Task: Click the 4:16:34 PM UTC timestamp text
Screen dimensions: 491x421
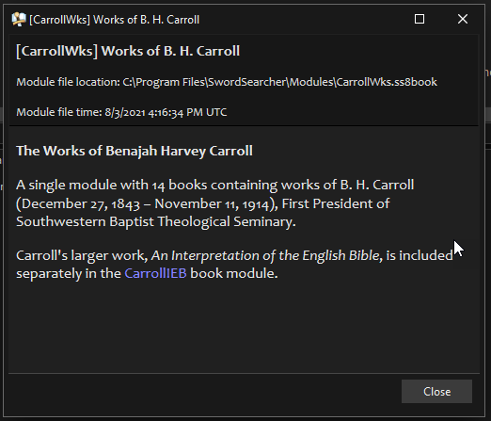Action: [187, 112]
